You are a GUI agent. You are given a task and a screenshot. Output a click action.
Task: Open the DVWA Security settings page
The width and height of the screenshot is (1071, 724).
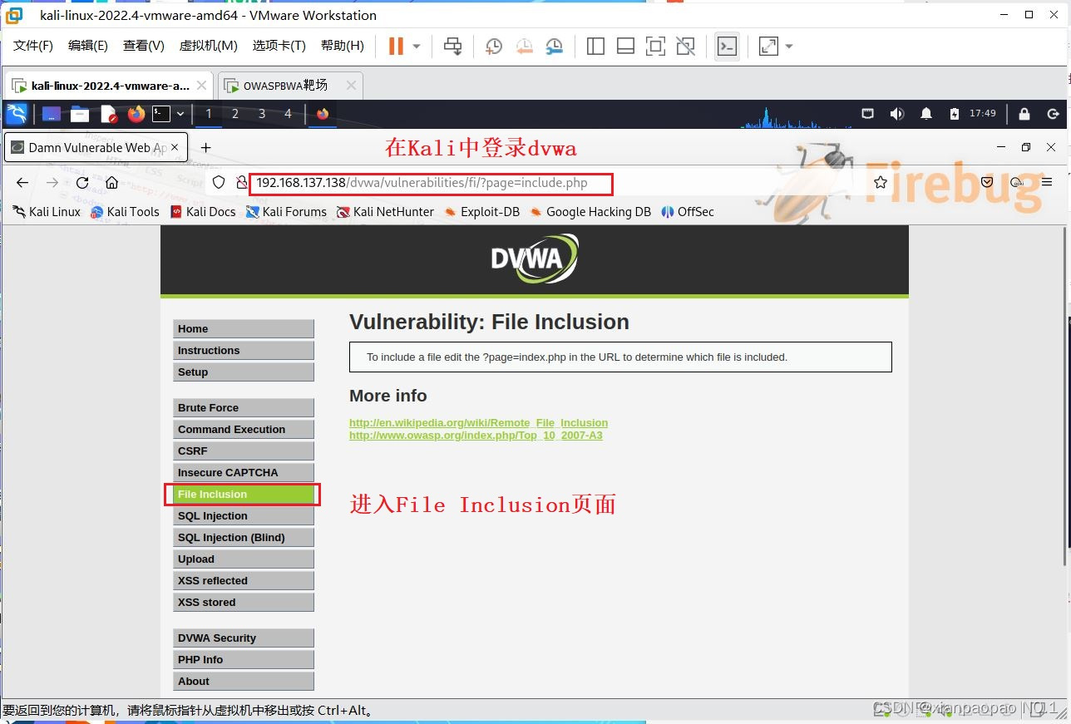pos(244,638)
